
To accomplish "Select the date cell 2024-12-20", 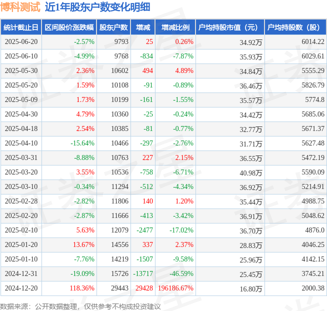I will pyautogui.click(x=21, y=288).
